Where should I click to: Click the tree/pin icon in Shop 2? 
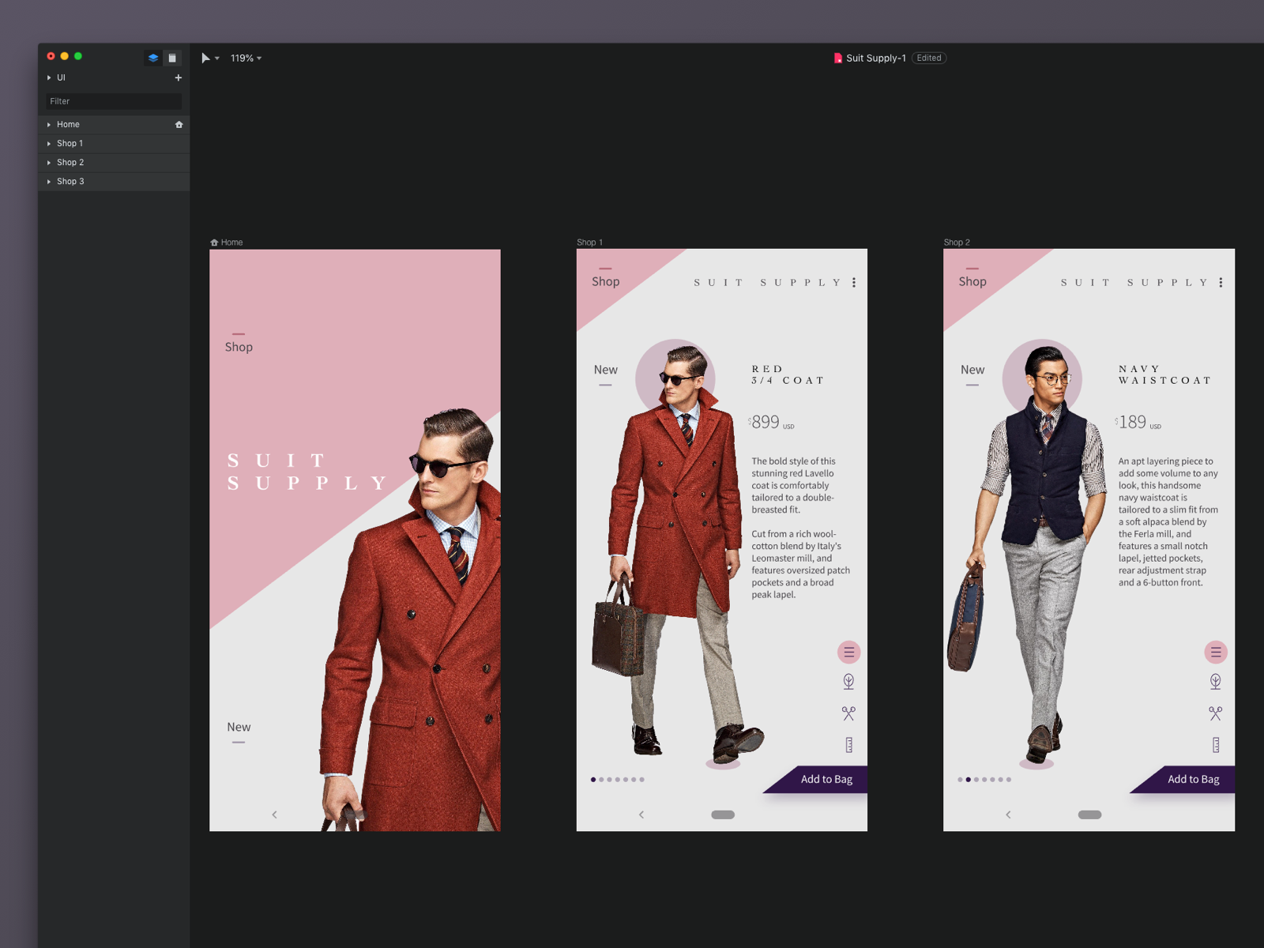pos(1216,682)
